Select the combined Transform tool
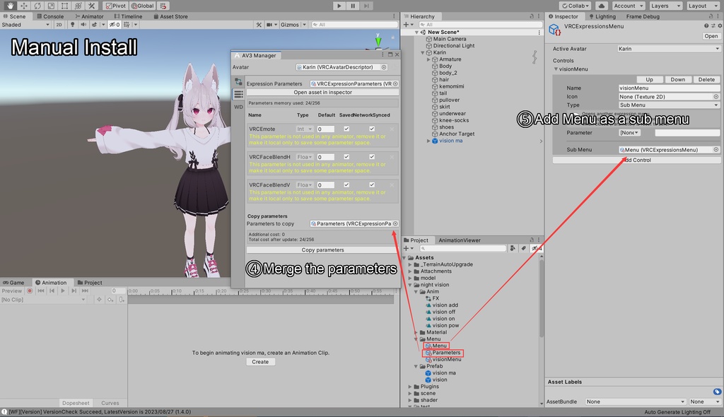The width and height of the screenshot is (724, 417). point(78,6)
